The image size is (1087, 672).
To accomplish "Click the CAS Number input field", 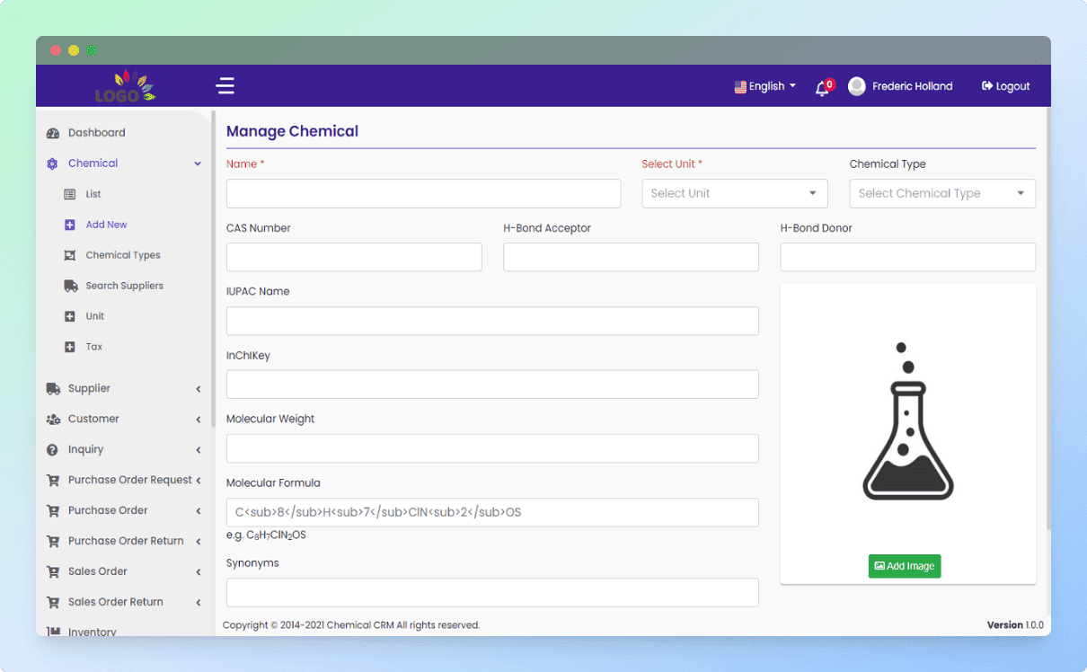I will coord(354,257).
